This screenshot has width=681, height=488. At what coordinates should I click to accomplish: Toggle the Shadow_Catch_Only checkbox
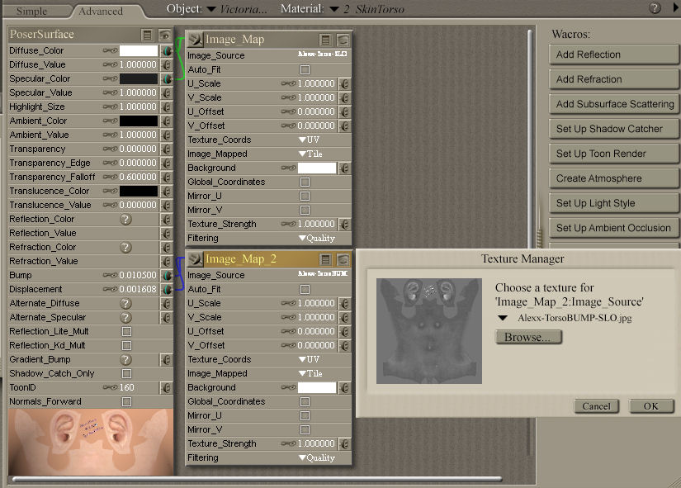pyautogui.click(x=126, y=373)
